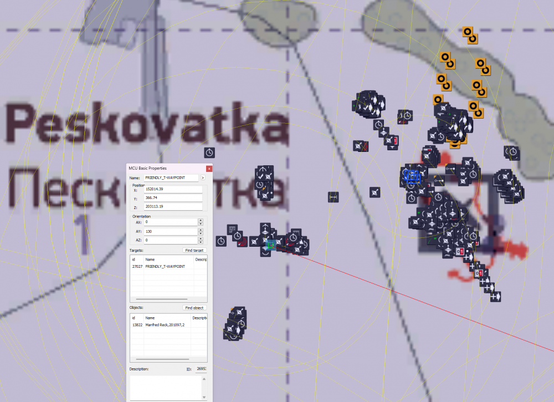Click the > button beside the Name field

click(x=203, y=178)
